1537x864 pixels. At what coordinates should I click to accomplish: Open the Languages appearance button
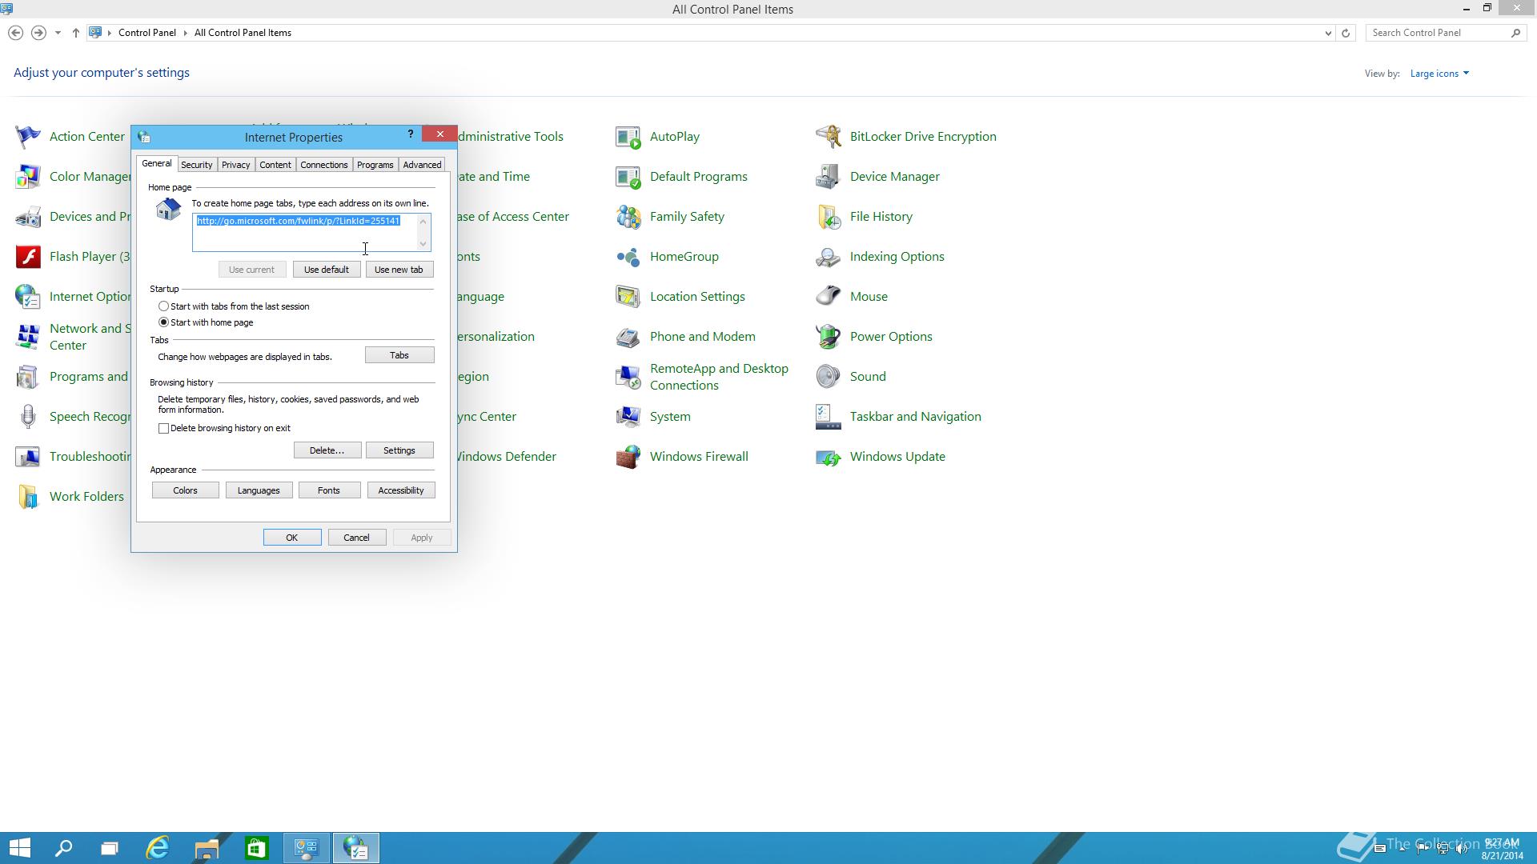259,490
